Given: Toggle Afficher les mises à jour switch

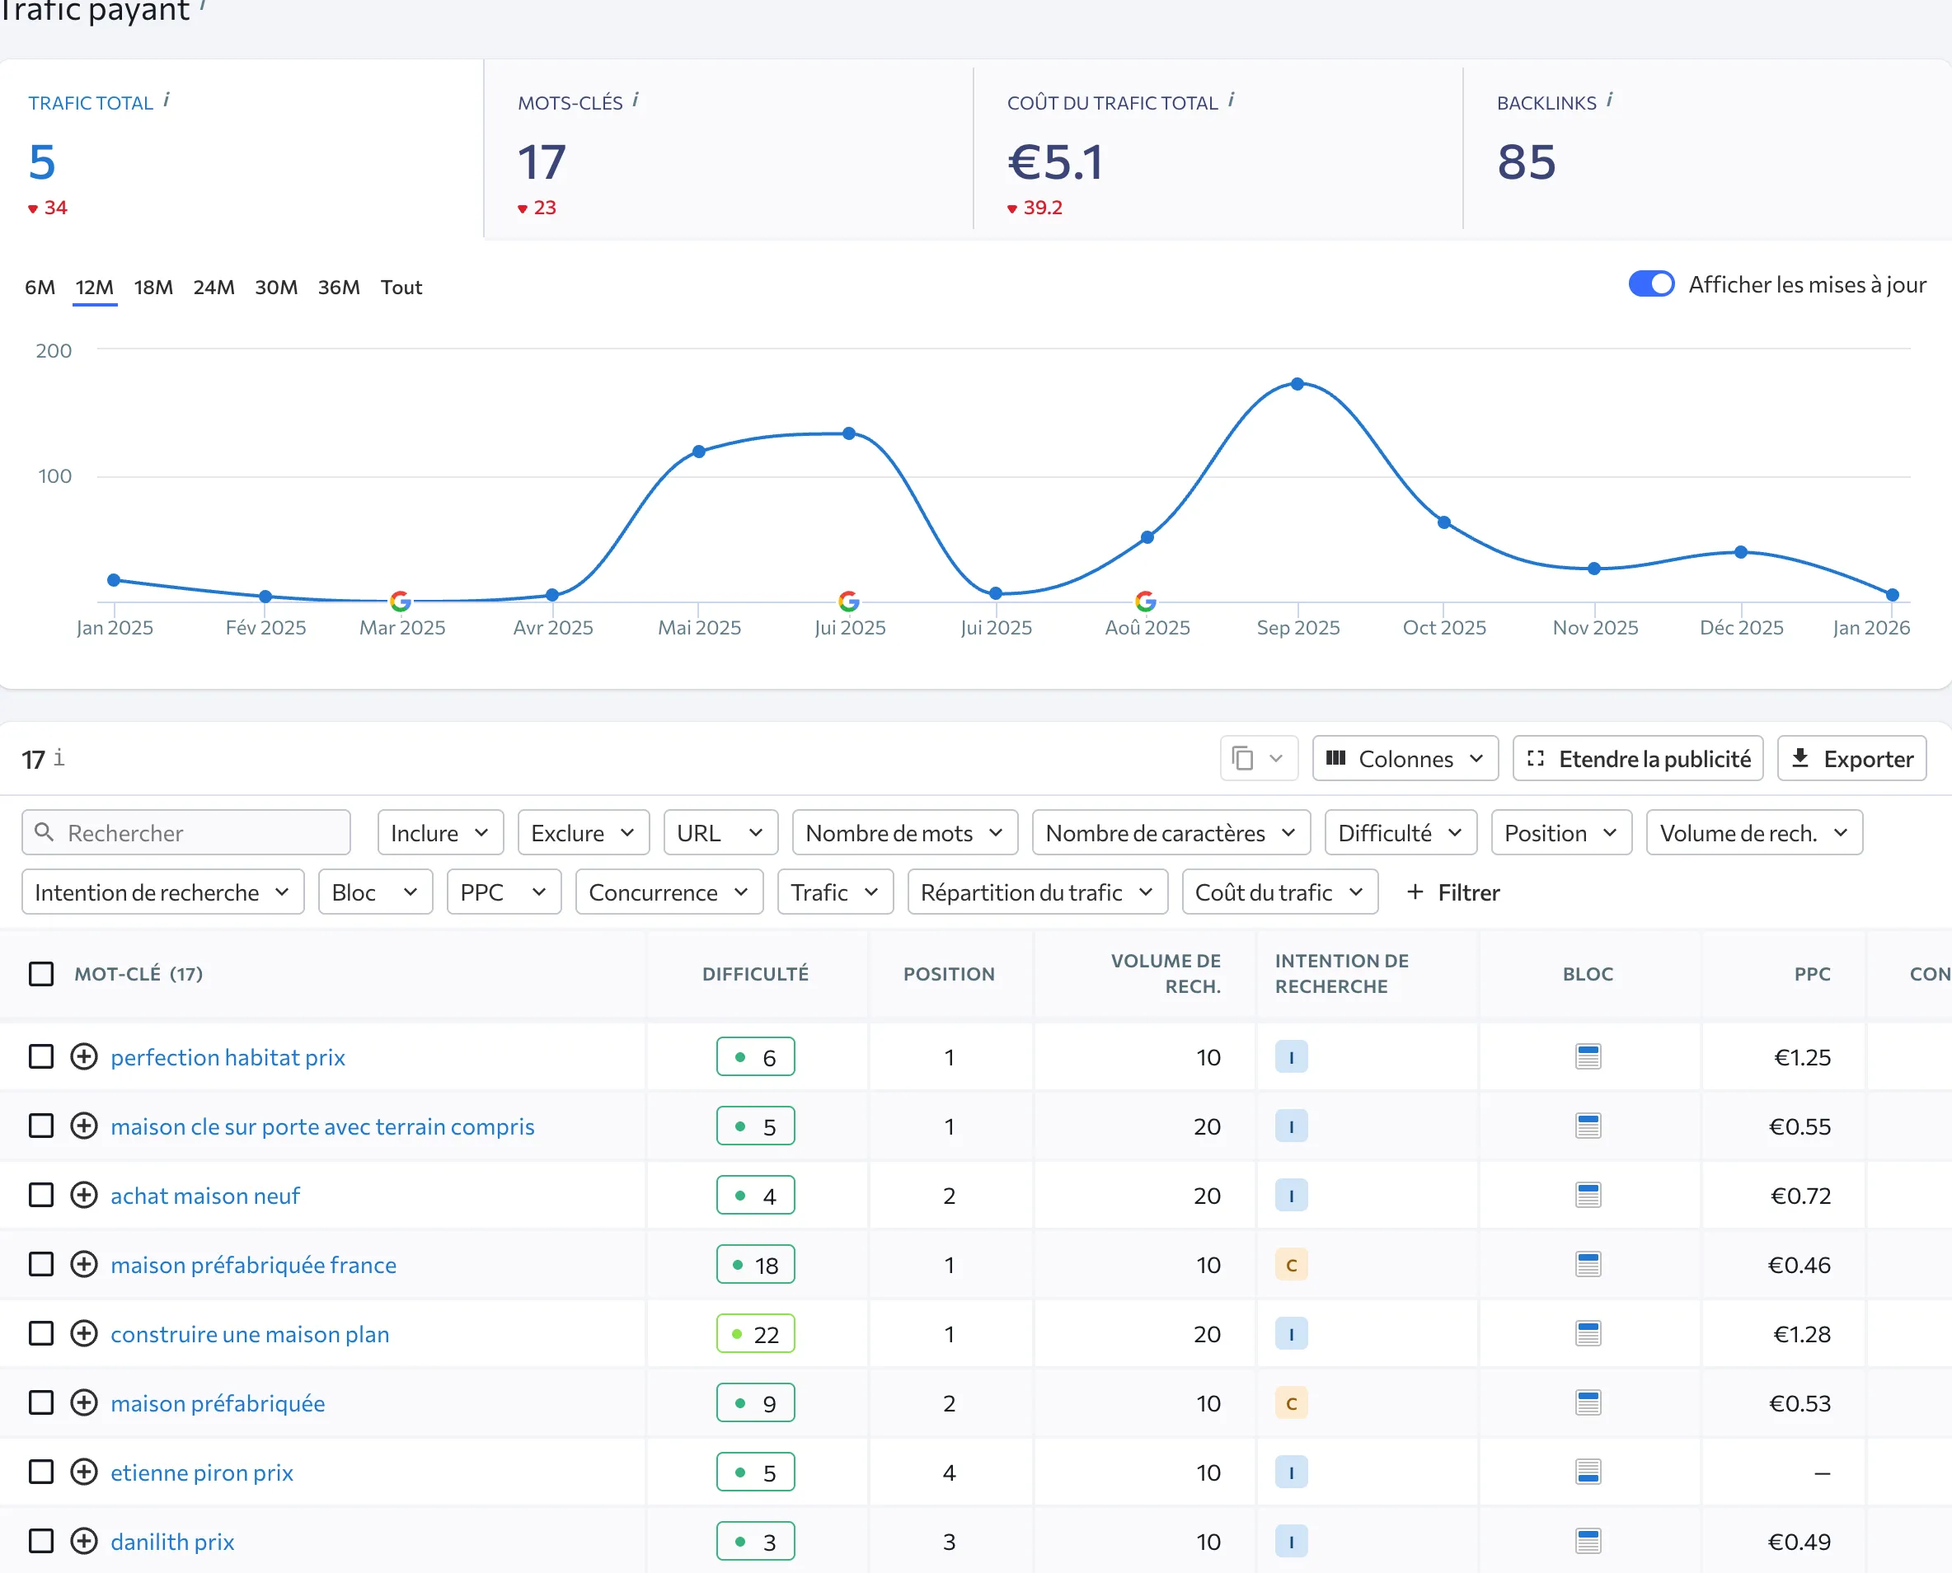Looking at the screenshot, I should 1651,284.
